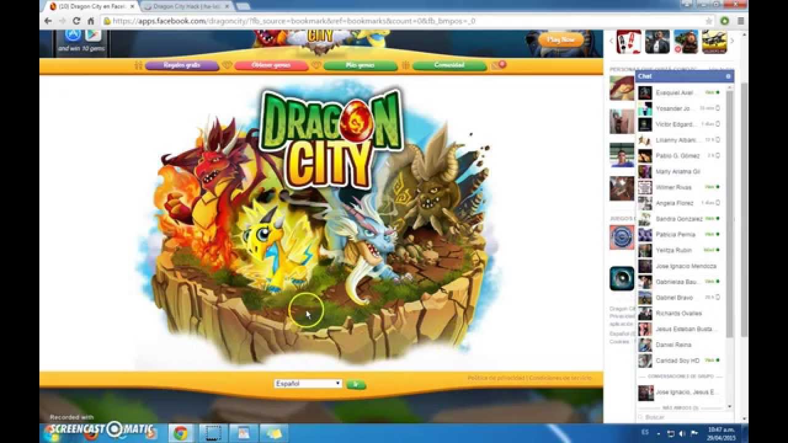Go back using the browser back arrow
Viewport: 788px width, 443px height.
[x=48, y=20]
